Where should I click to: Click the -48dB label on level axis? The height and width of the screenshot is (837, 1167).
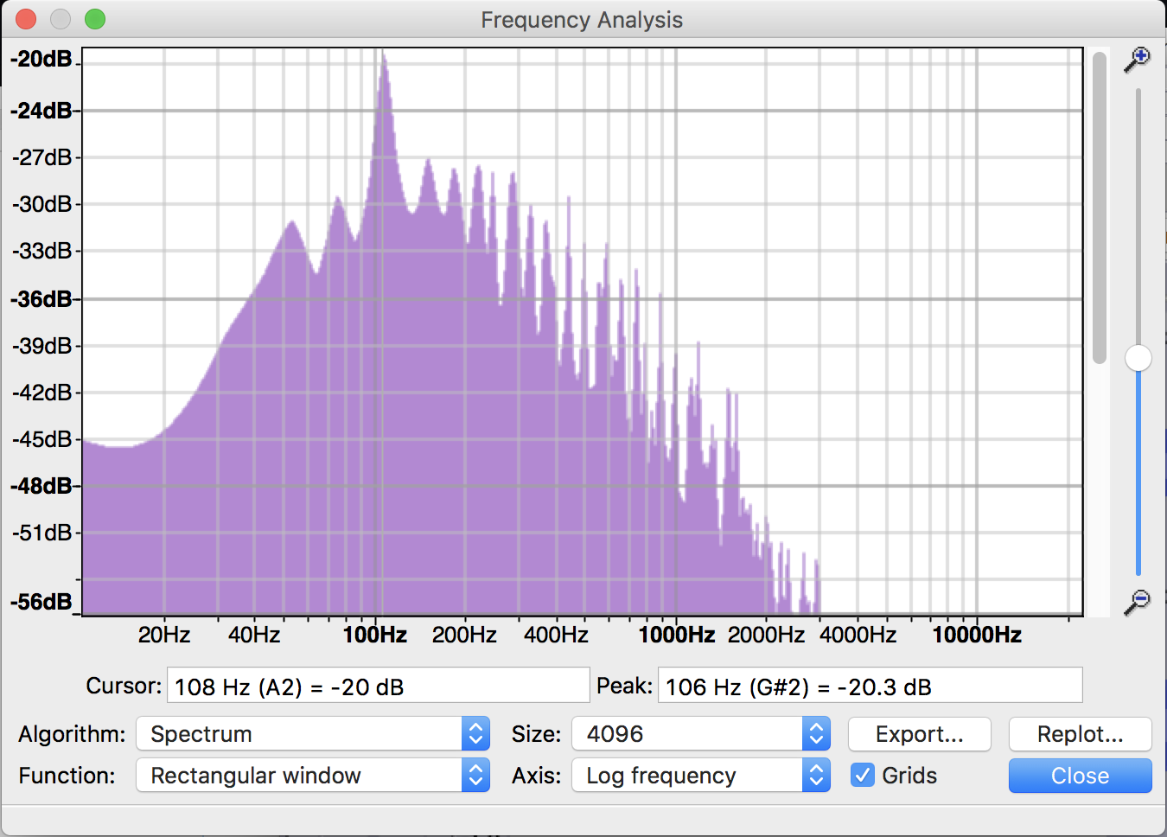(41, 486)
